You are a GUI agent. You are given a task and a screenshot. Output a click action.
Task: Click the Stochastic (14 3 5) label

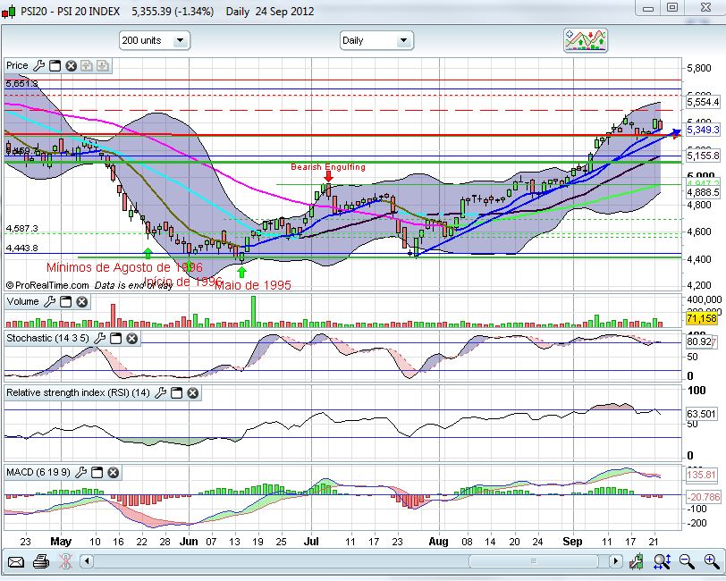point(47,339)
